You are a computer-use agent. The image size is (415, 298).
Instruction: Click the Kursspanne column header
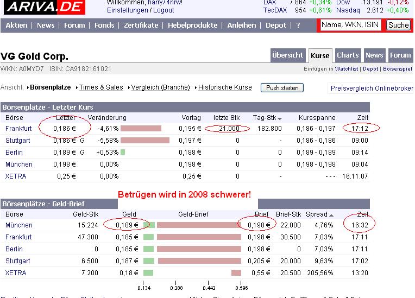pyautogui.click(x=317, y=118)
